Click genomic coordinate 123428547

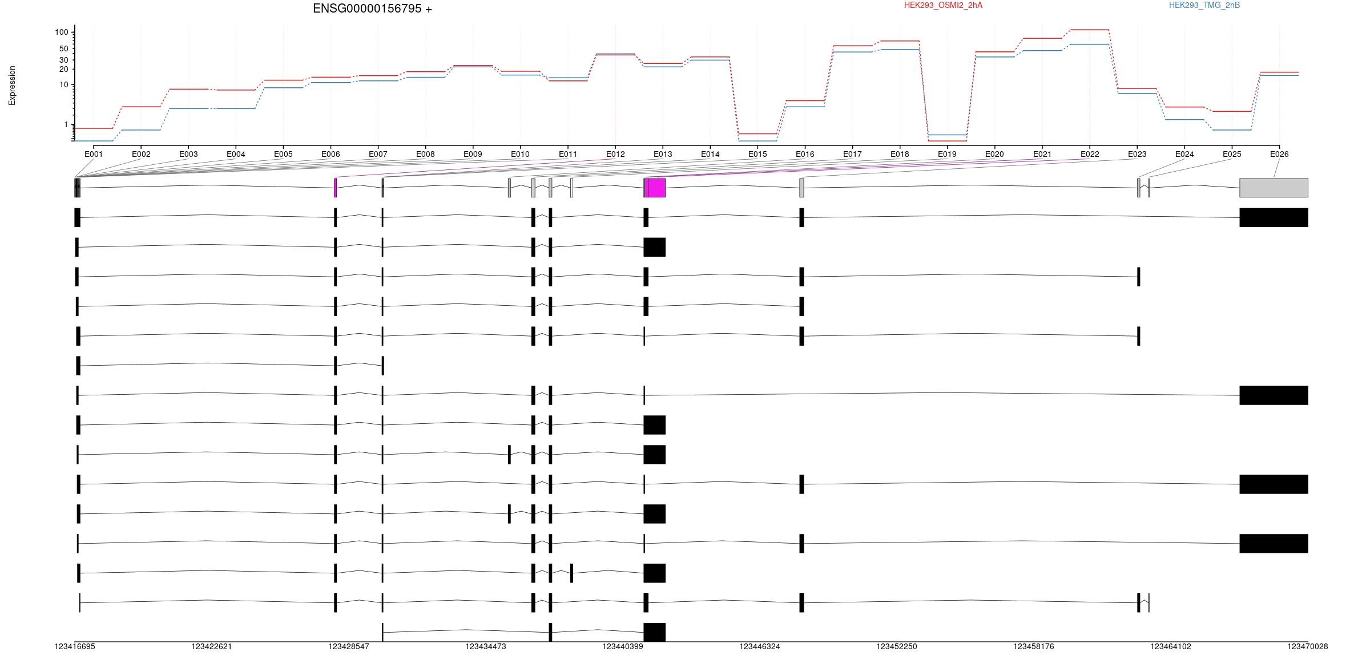349,646
